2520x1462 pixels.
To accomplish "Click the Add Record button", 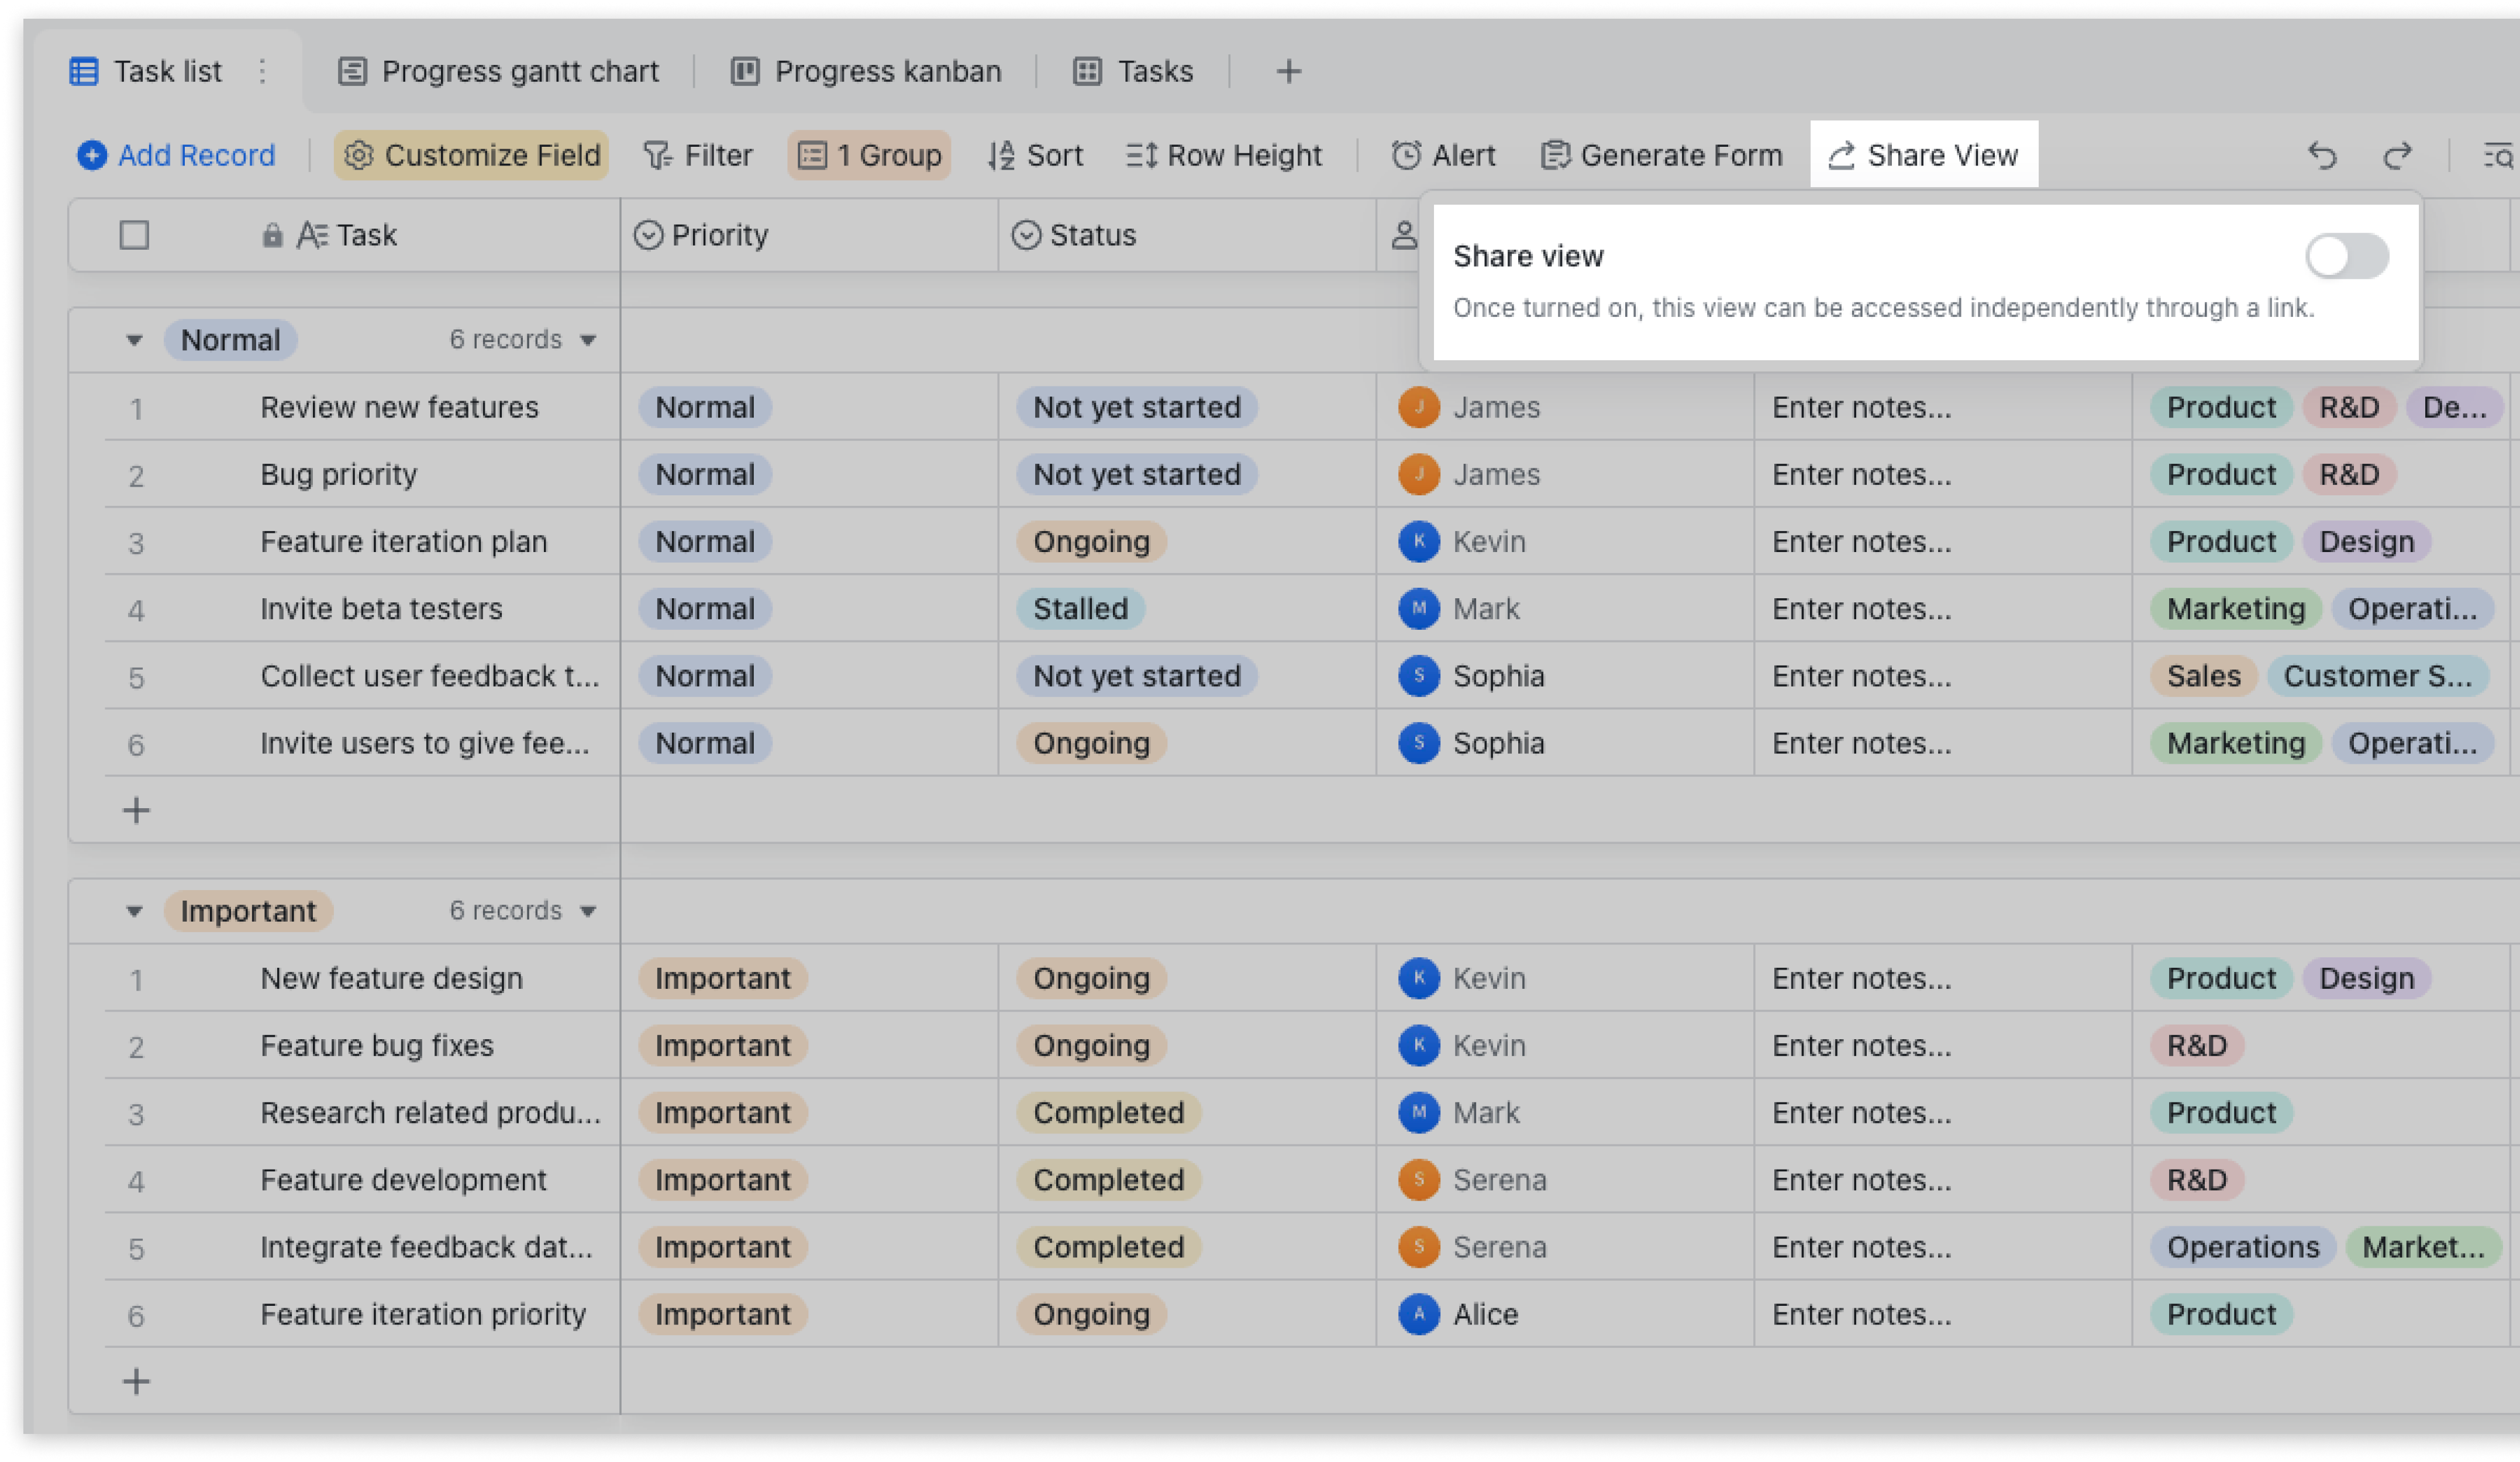I will [x=176, y=155].
